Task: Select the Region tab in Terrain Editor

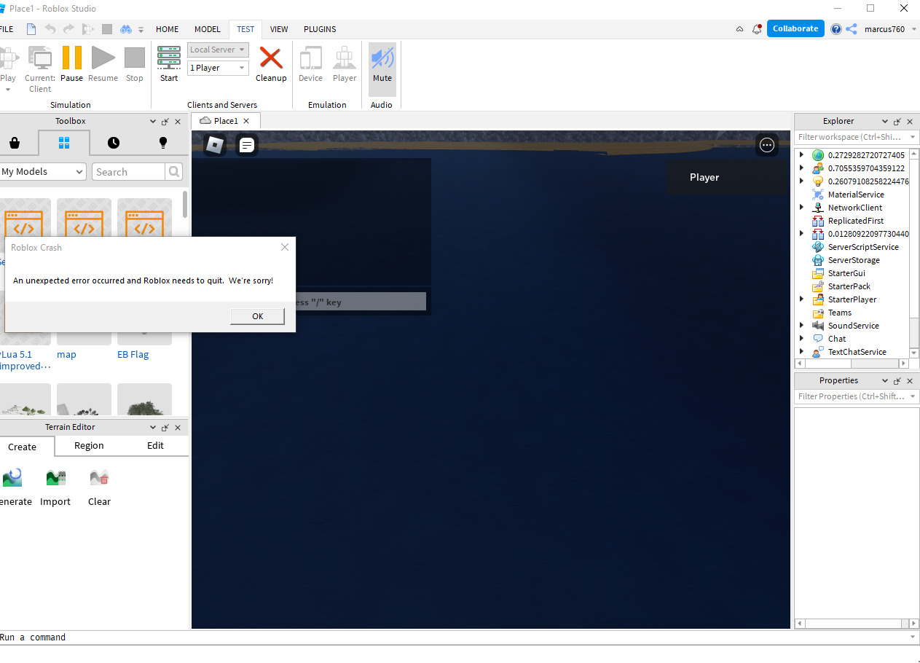Action: [89, 446]
